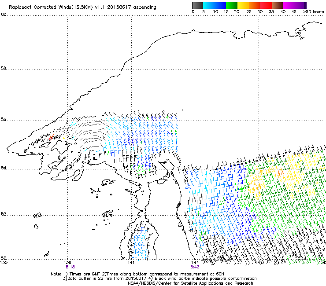Click the gray 0–5 knots legend segment
The image size is (326, 286).
pyautogui.click(x=197, y=5)
